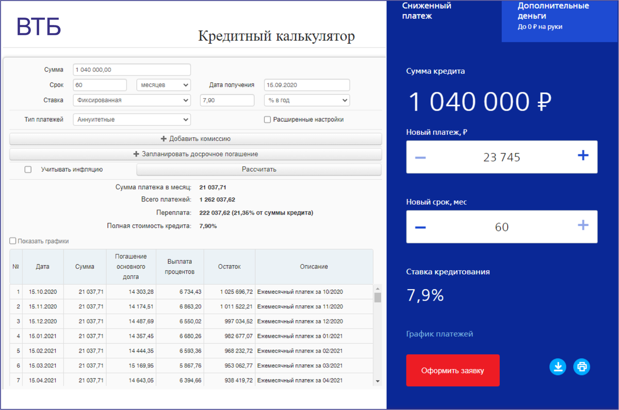
Task: Select the 15.11.2020 date cell
Action: click(43, 307)
